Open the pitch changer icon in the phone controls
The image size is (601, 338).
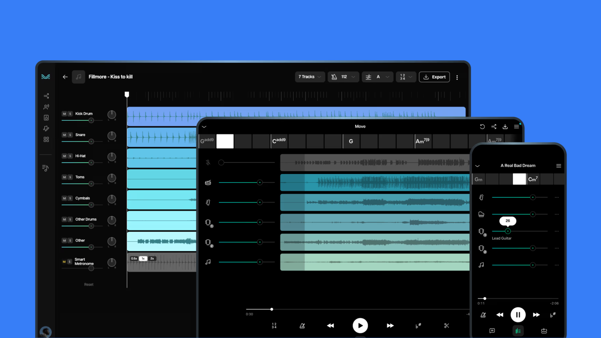tap(553, 315)
